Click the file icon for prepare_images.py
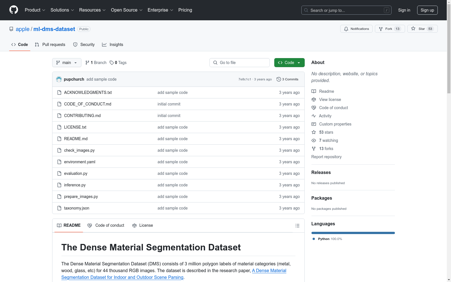This screenshot has height=282, width=451. [x=59, y=197]
